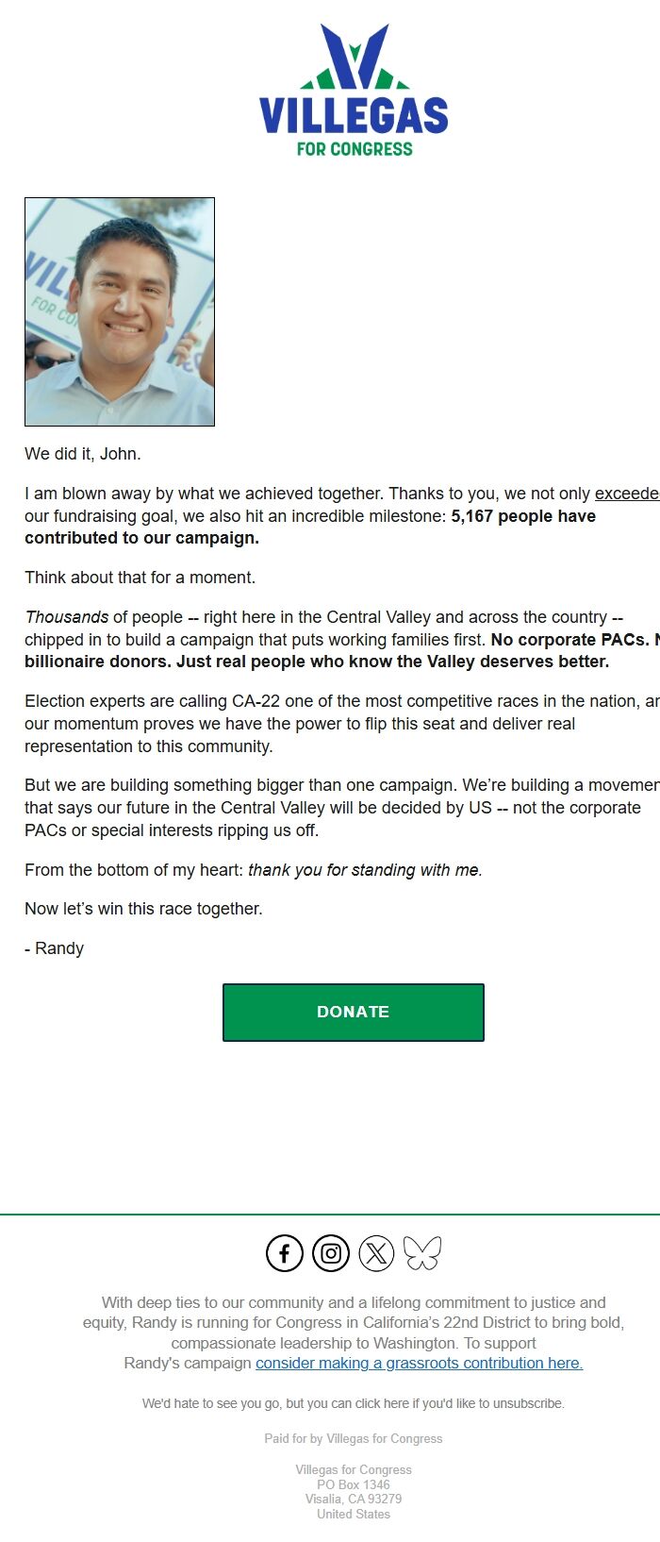Screen dimensions: 660x1542
Task: Click the green DONATE button
Action: [354, 1012]
